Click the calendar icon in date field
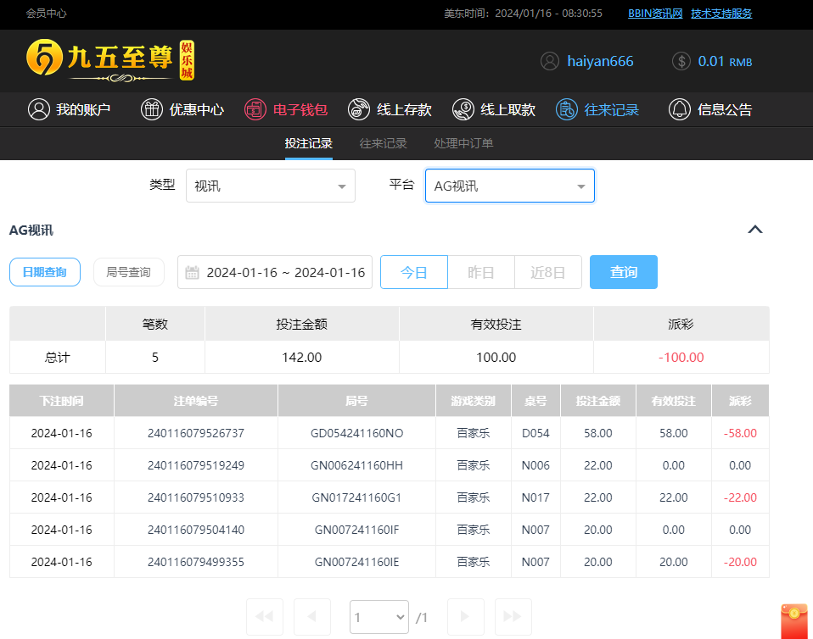The height and width of the screenshot is (639, 813). click(x=193, y=273)
